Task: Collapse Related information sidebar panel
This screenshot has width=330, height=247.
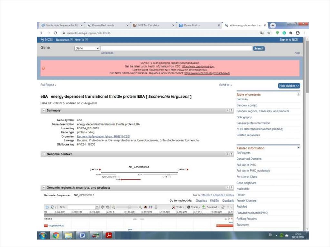Action: [x=298, y=148]
